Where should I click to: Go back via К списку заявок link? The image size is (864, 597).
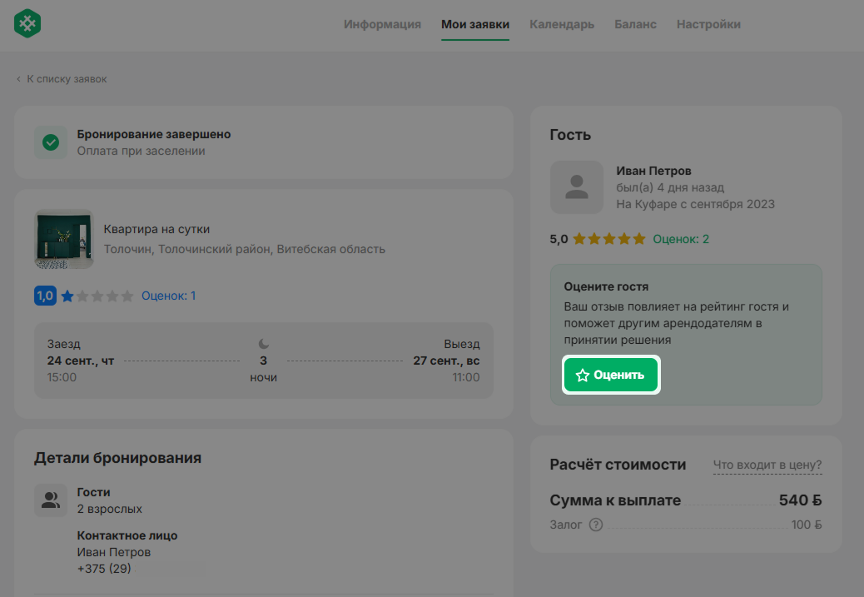pos(62,79)
